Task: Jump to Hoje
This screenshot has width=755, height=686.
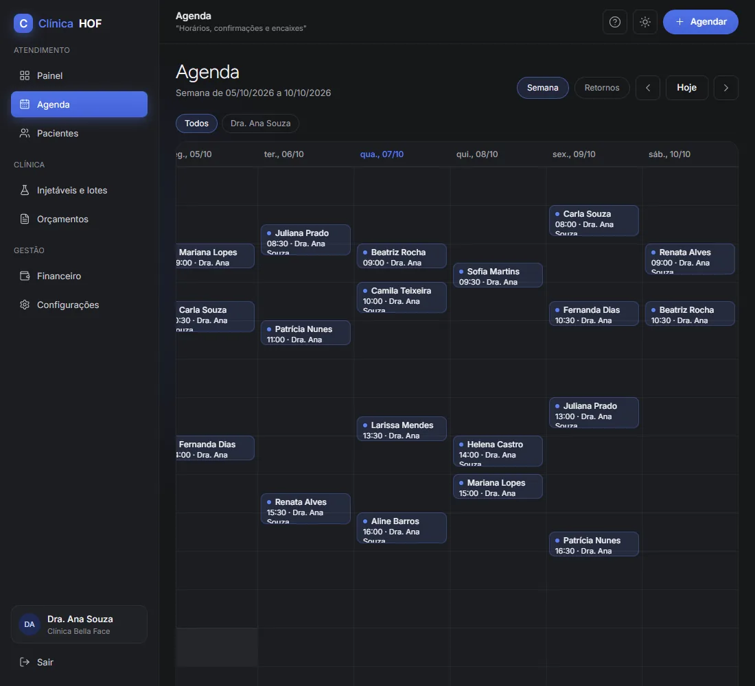Action: (686, 88)
